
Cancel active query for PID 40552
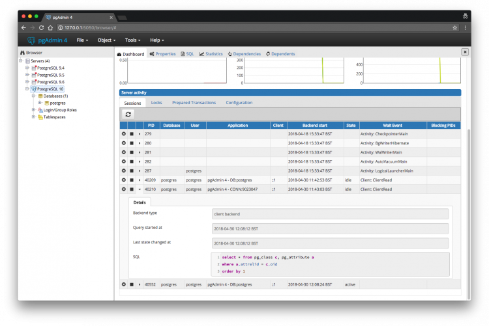(x=131, y=284)
